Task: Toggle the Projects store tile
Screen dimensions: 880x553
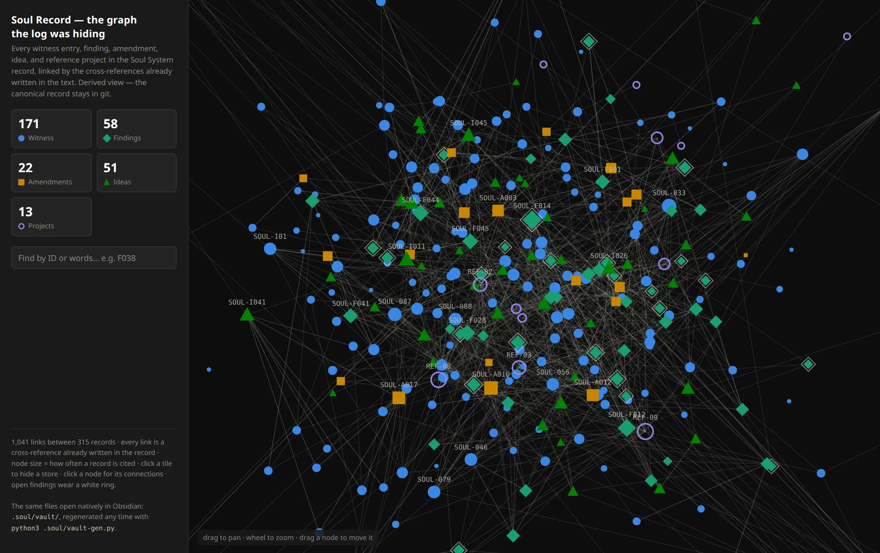Action: pyautogui.click(x=52, y=217)
